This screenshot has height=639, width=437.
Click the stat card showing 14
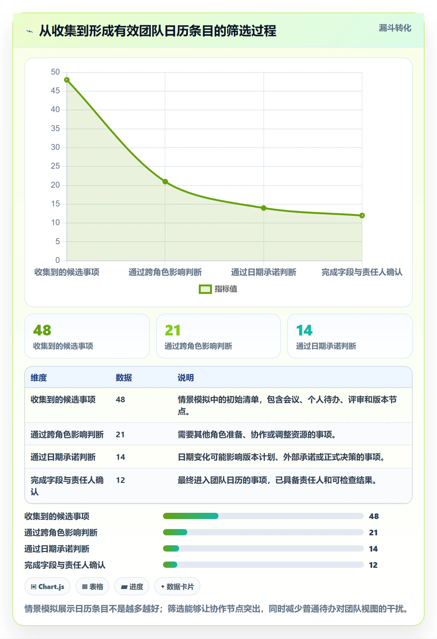point(350,336)
